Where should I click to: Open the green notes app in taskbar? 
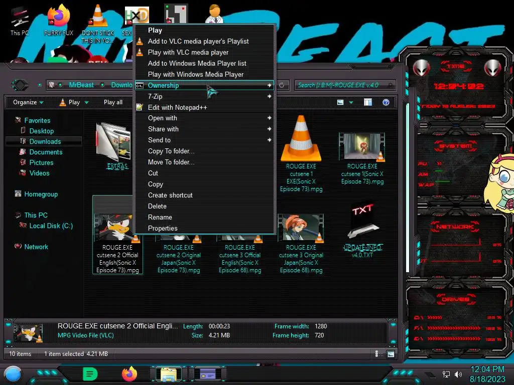(x=90, y=374)
